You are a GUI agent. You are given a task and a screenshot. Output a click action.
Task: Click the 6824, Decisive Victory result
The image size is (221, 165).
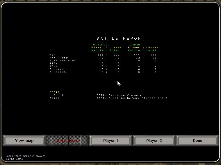(x=119, y=95)
